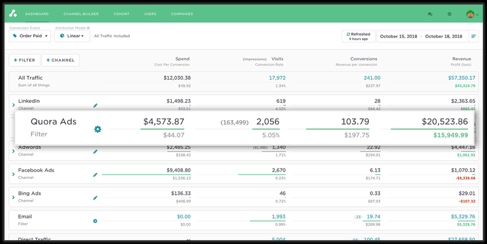This screenshot has width=487, height=244.
Task: Click the + Channel button
Action: [x=61, y=60]
